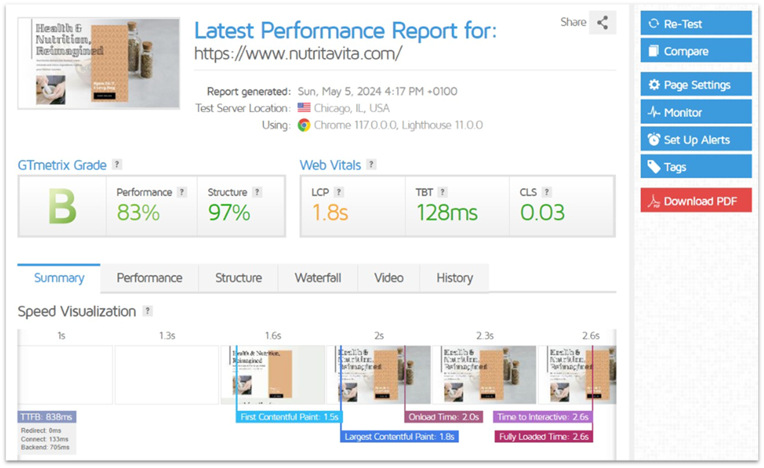Screen dimensions: 764x468
Task: Open the Compare option
Action: point(696,51)
